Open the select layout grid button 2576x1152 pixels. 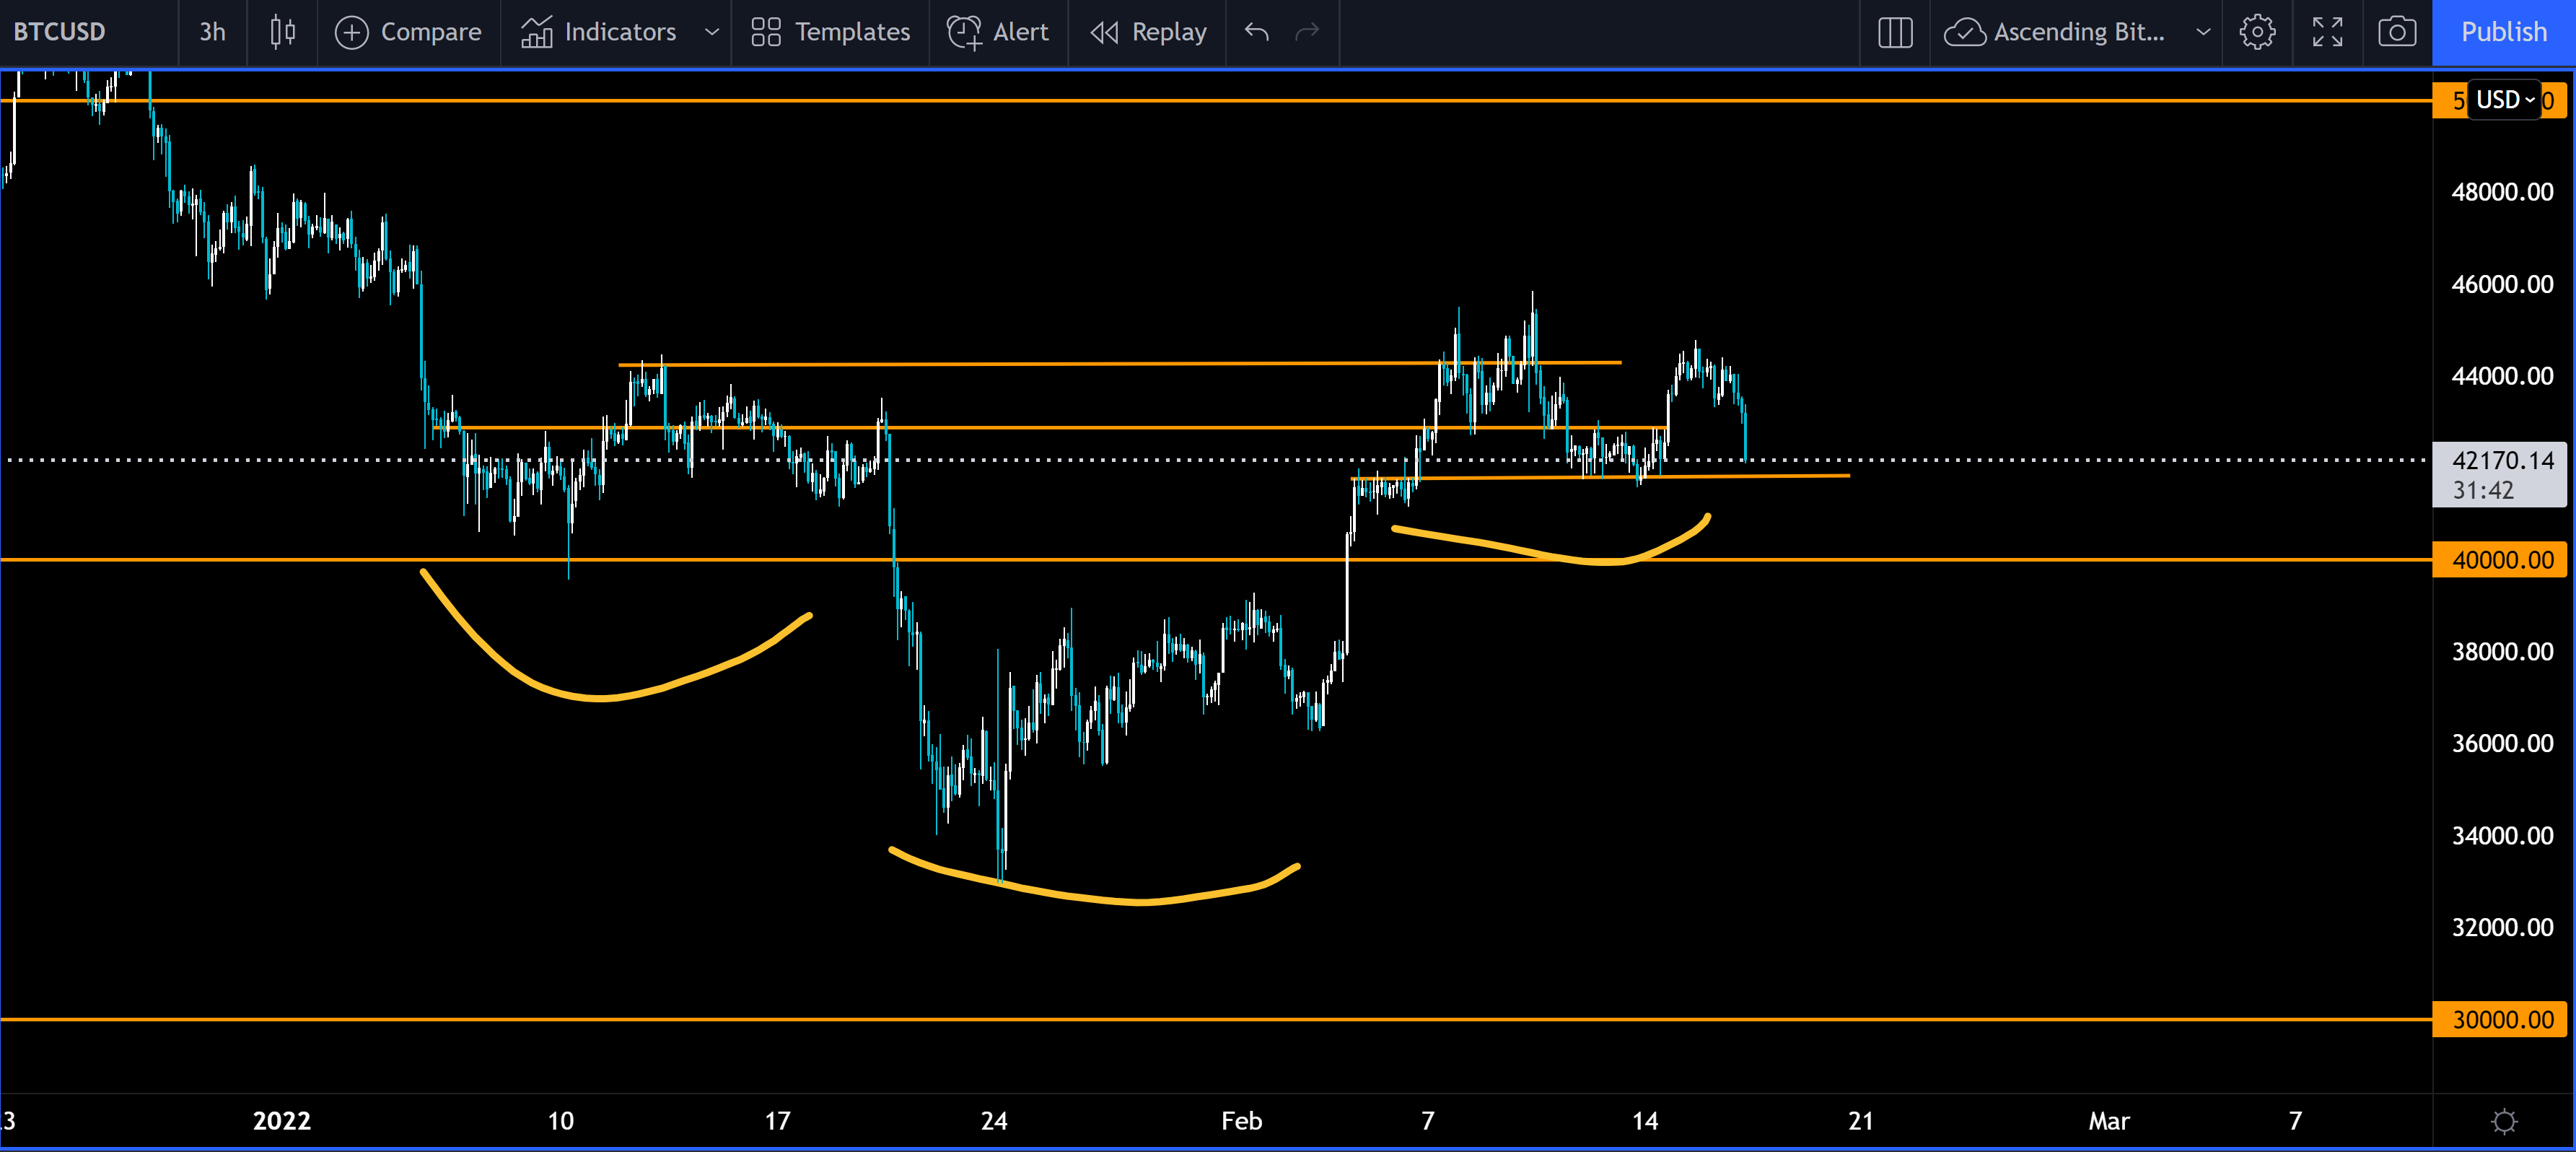click(x=1895, y=32)
